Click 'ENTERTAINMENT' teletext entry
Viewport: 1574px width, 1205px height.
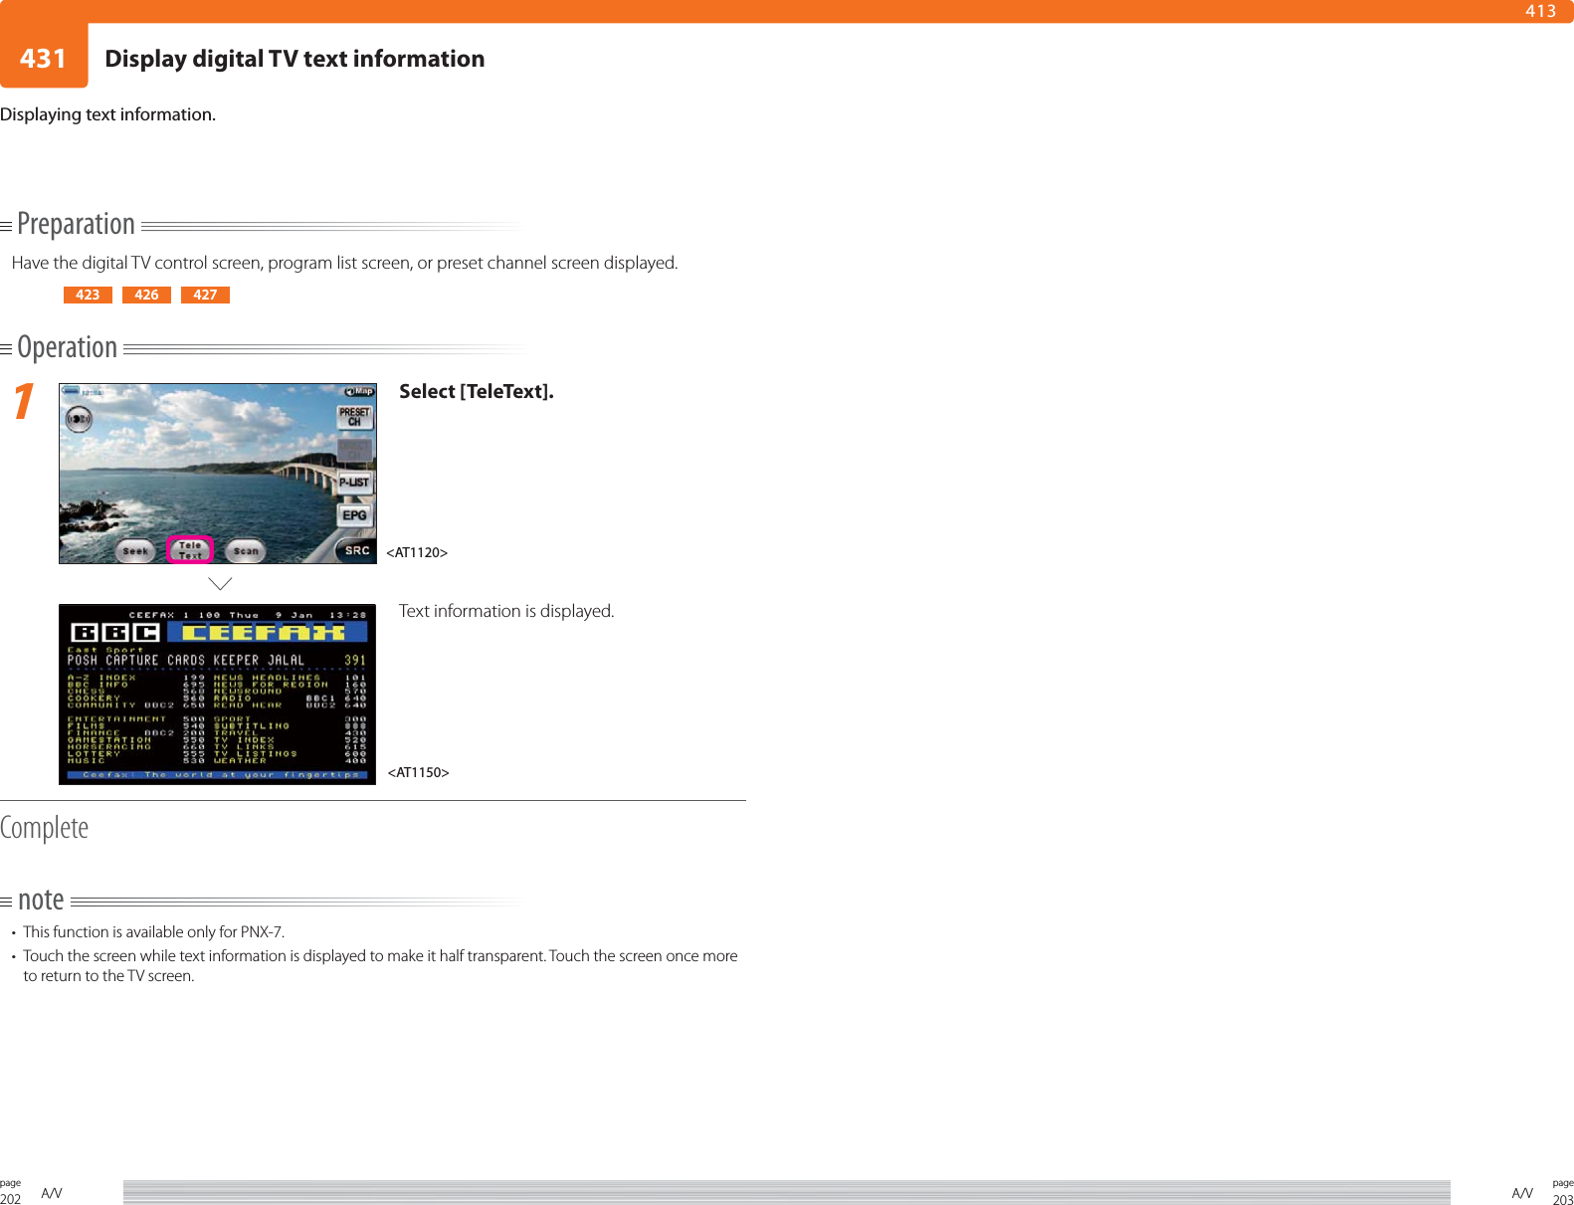pyautogui.click(x=116, y=718)
